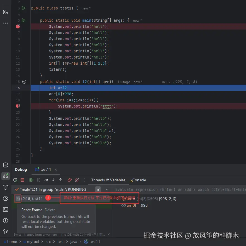This screenshot has width=246, height=246.
Task: Click line number 12 in gutter
Action: tap(18, 64)
